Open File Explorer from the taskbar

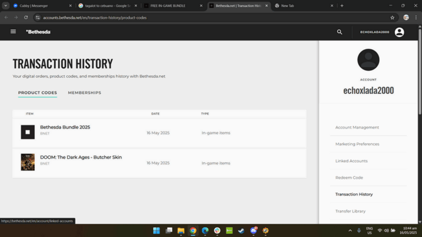click(x=181, y=231)
